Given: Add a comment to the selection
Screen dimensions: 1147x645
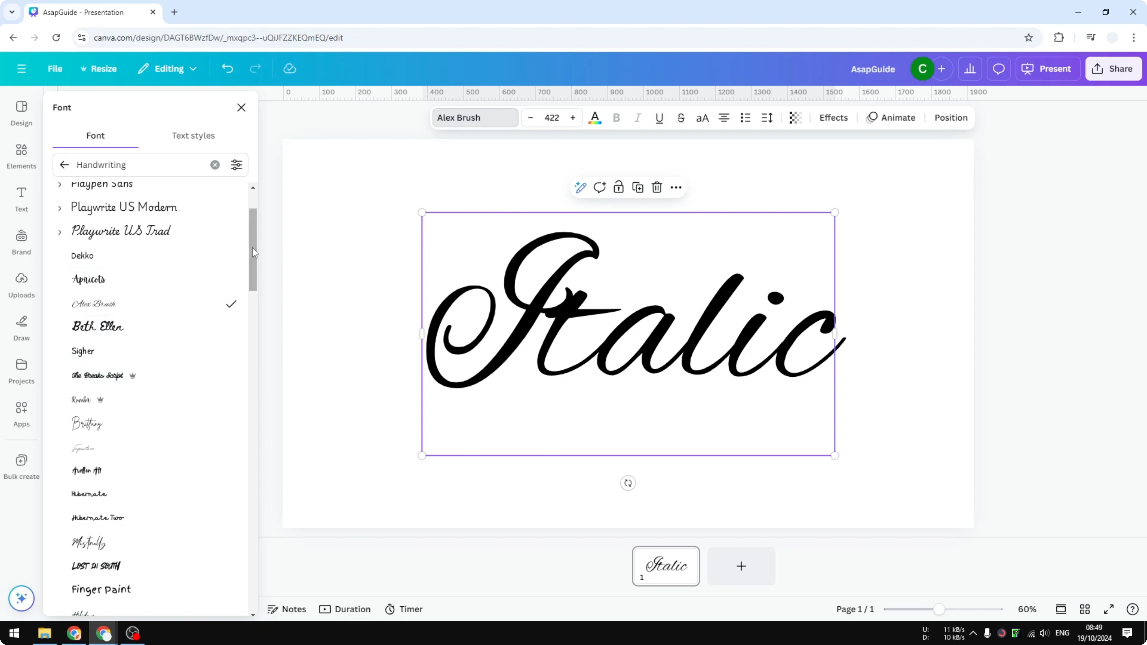Looking at the screenshot, I should (x=599, y=187).
